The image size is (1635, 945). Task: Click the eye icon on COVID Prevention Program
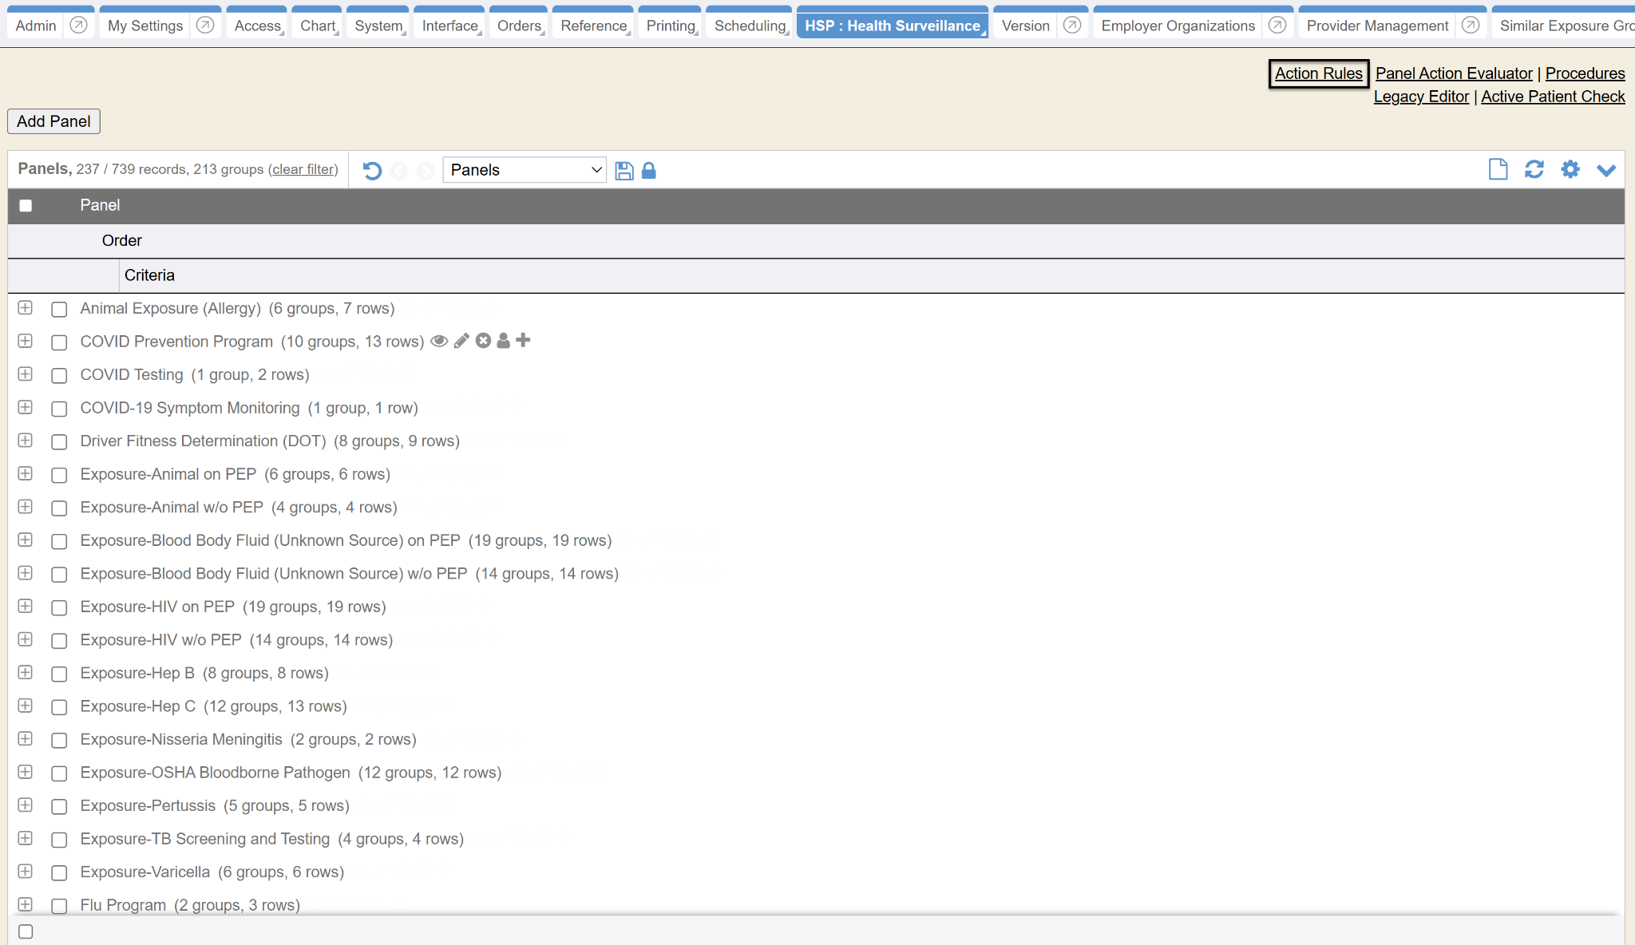click(x=439, y=341)
